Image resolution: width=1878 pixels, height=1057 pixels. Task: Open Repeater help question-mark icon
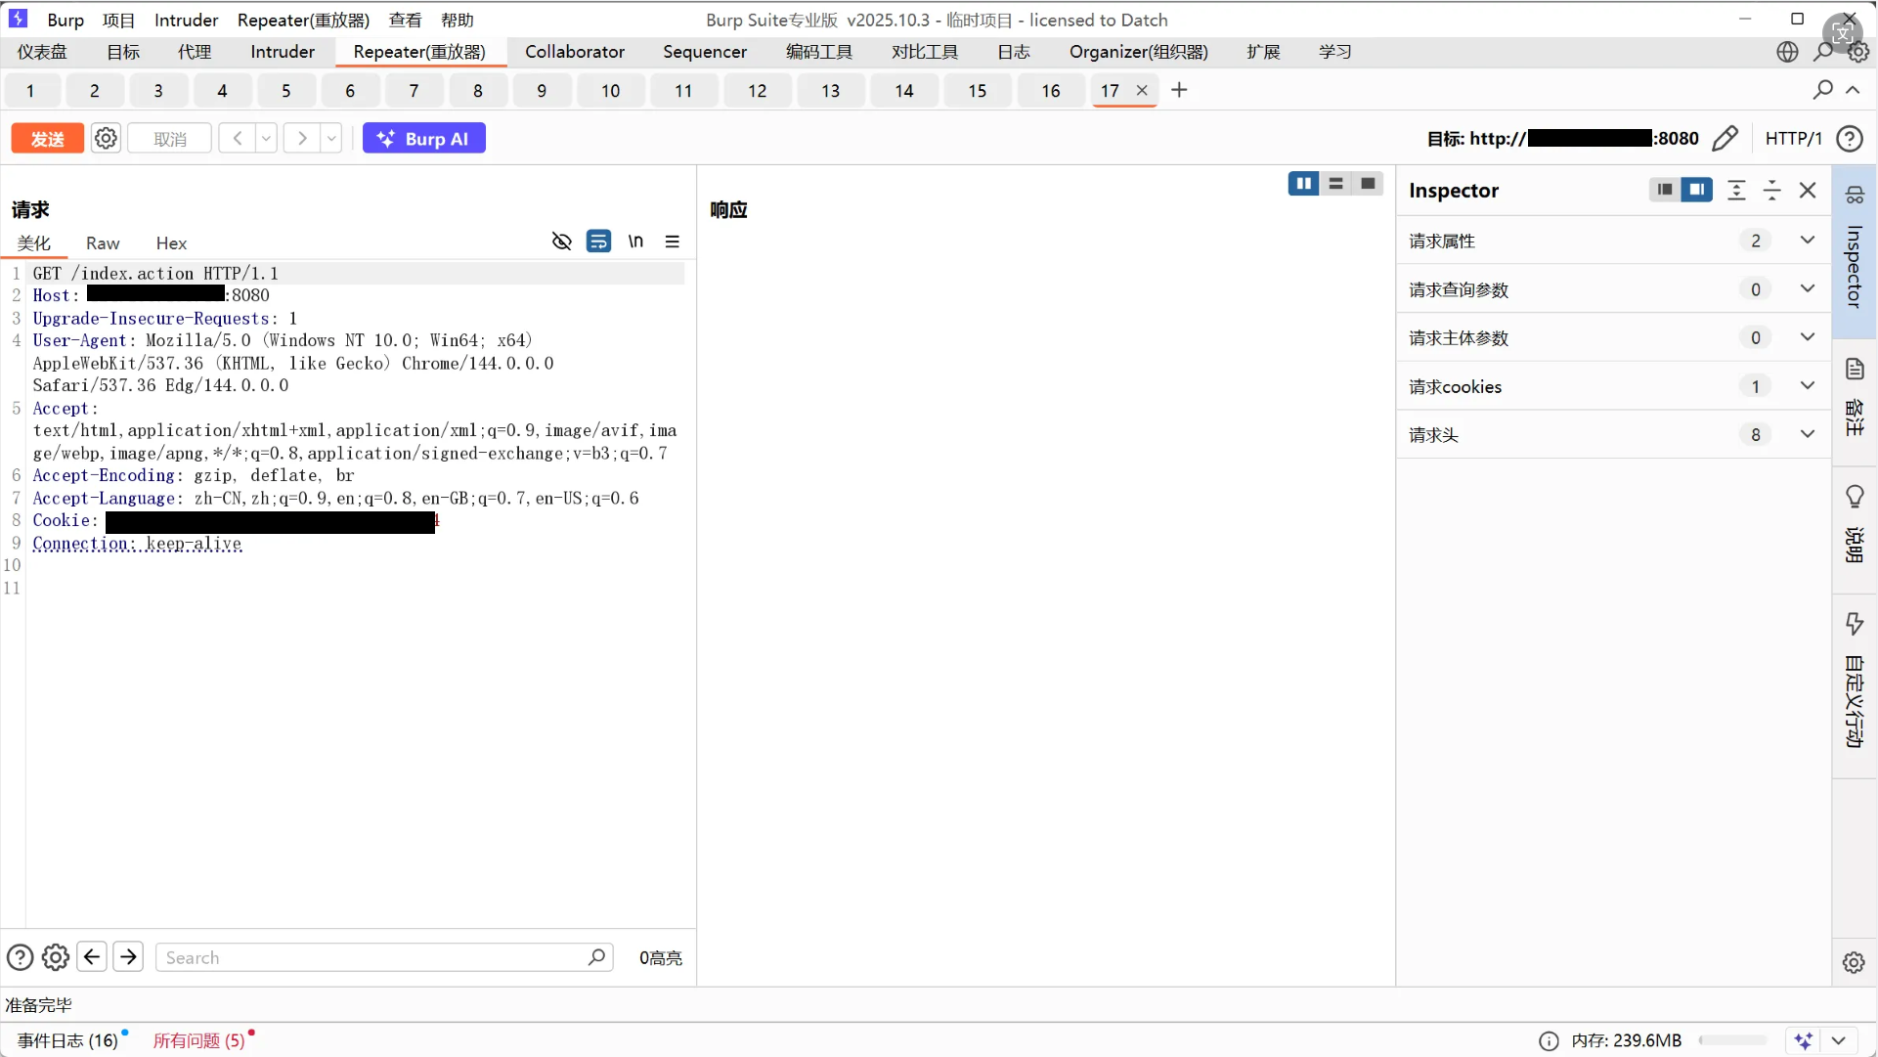[x=1850, y=139]
